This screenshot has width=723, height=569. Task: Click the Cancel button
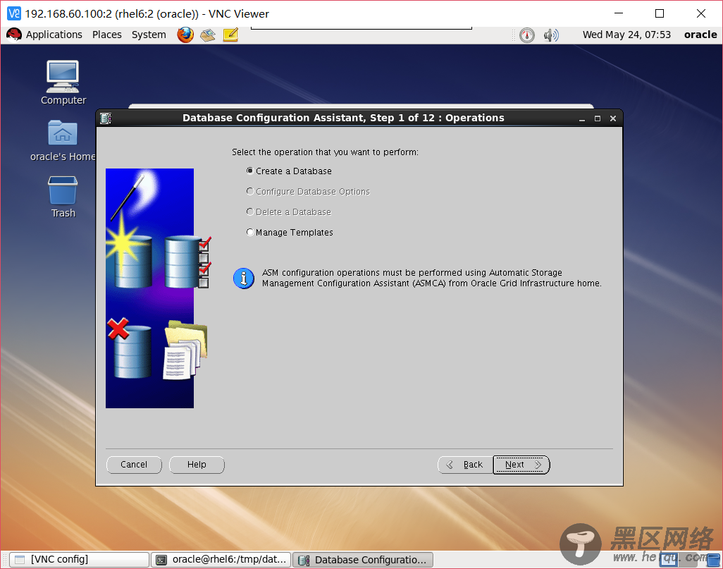click(x=134, y=465)
